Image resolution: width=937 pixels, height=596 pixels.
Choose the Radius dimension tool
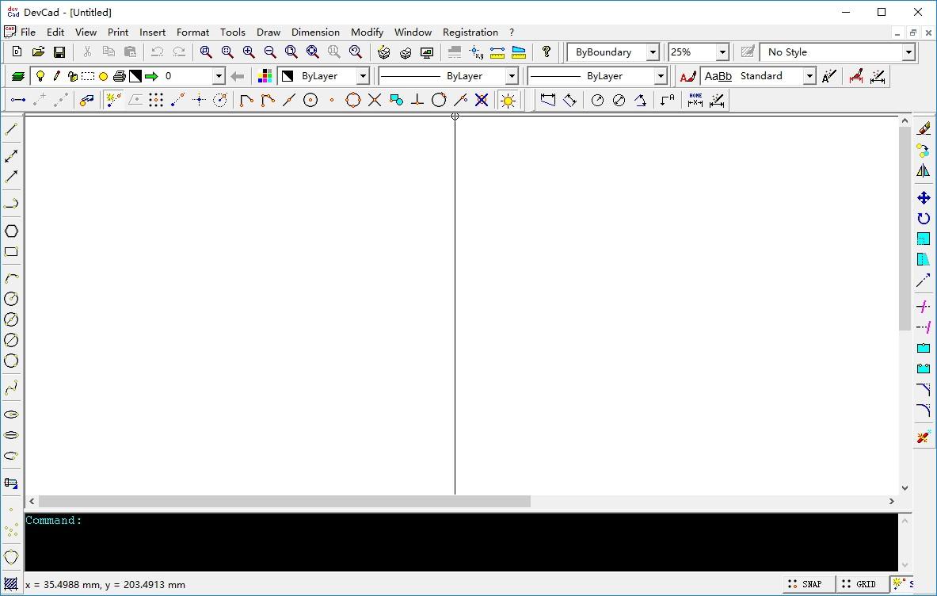[597, 100]
